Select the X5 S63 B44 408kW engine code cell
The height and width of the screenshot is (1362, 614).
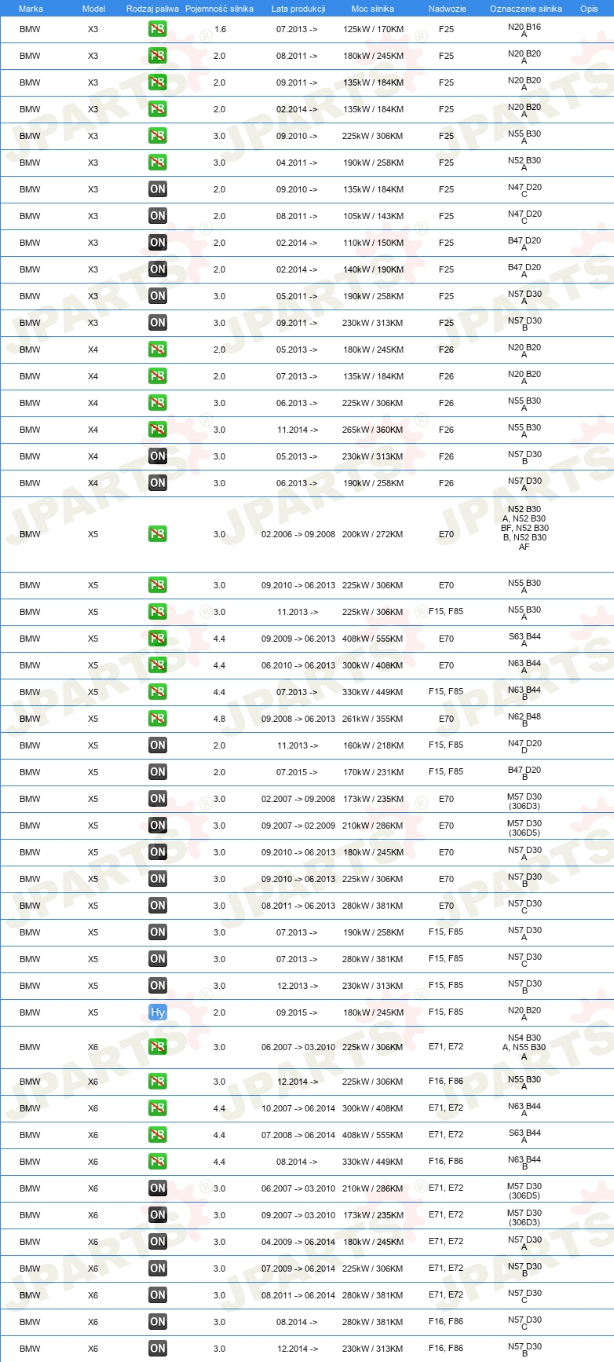point(524,639)
